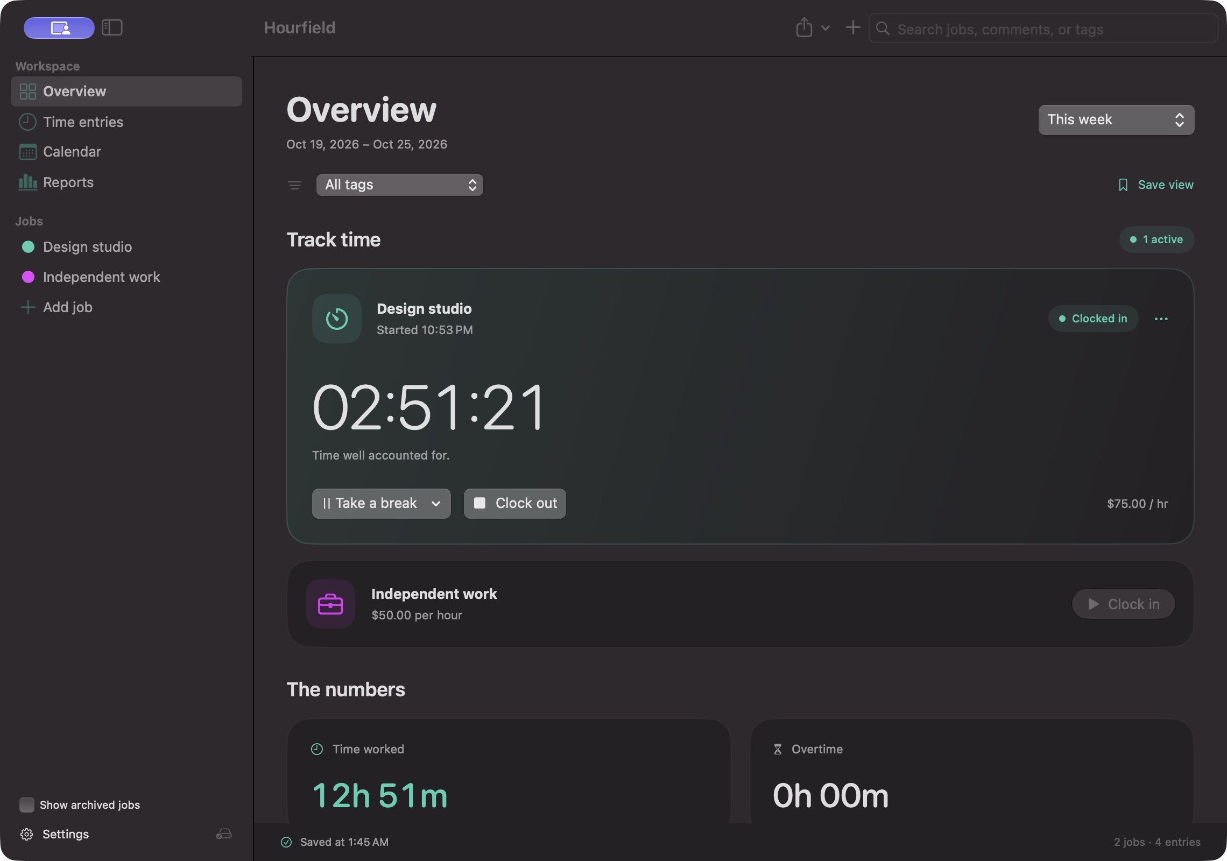Open the This week period dropdown
Image resolution: width=1227 pixels, height=861 pixels.
coord(1116,120)
